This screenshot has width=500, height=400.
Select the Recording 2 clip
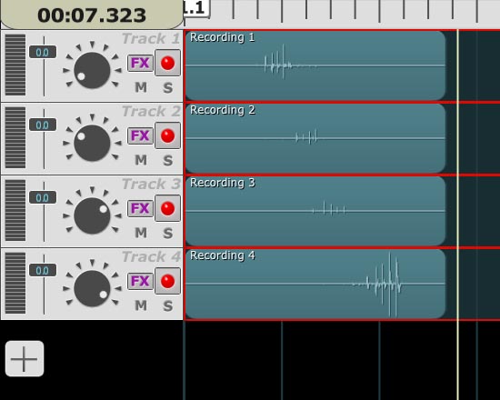point(315,138)
